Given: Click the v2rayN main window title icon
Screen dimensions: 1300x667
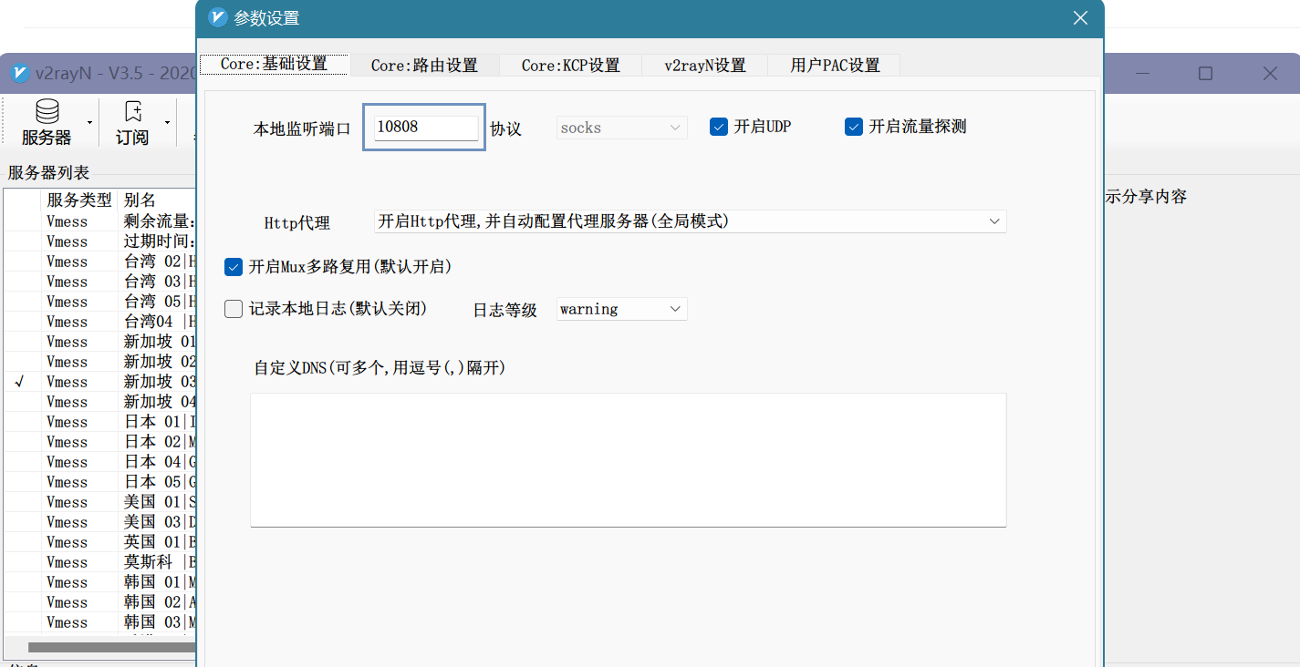Looking at the screenshot, I should click(19, 73).
